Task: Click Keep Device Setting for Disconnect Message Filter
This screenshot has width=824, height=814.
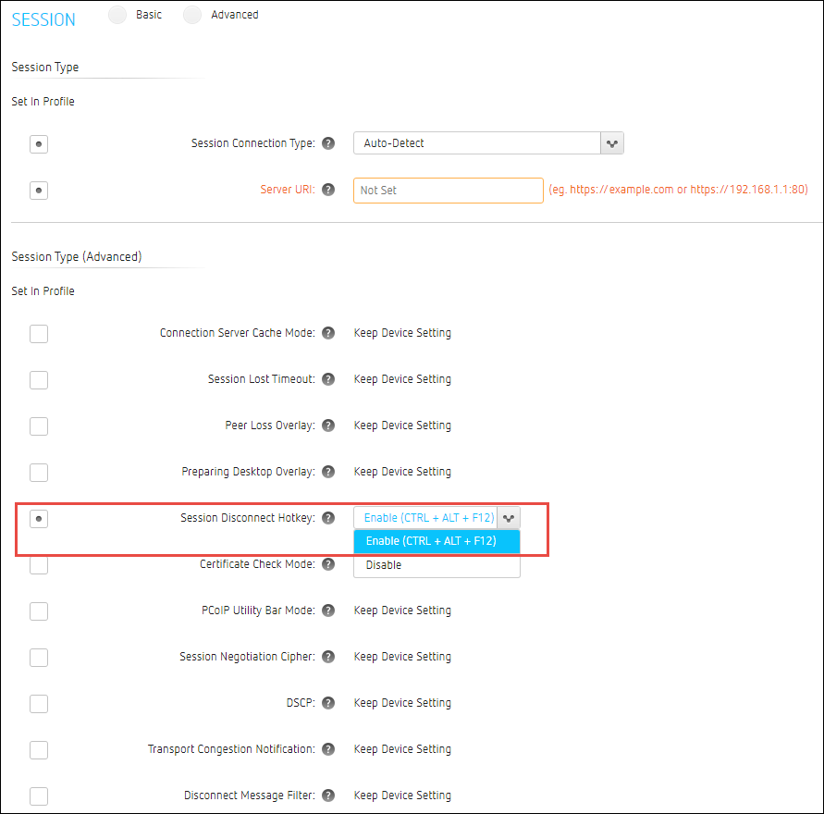Action: click(x=402, y=795)
